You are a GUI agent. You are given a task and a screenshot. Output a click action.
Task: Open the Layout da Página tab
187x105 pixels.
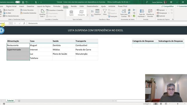pyautogui.click(x=44, y=6)
